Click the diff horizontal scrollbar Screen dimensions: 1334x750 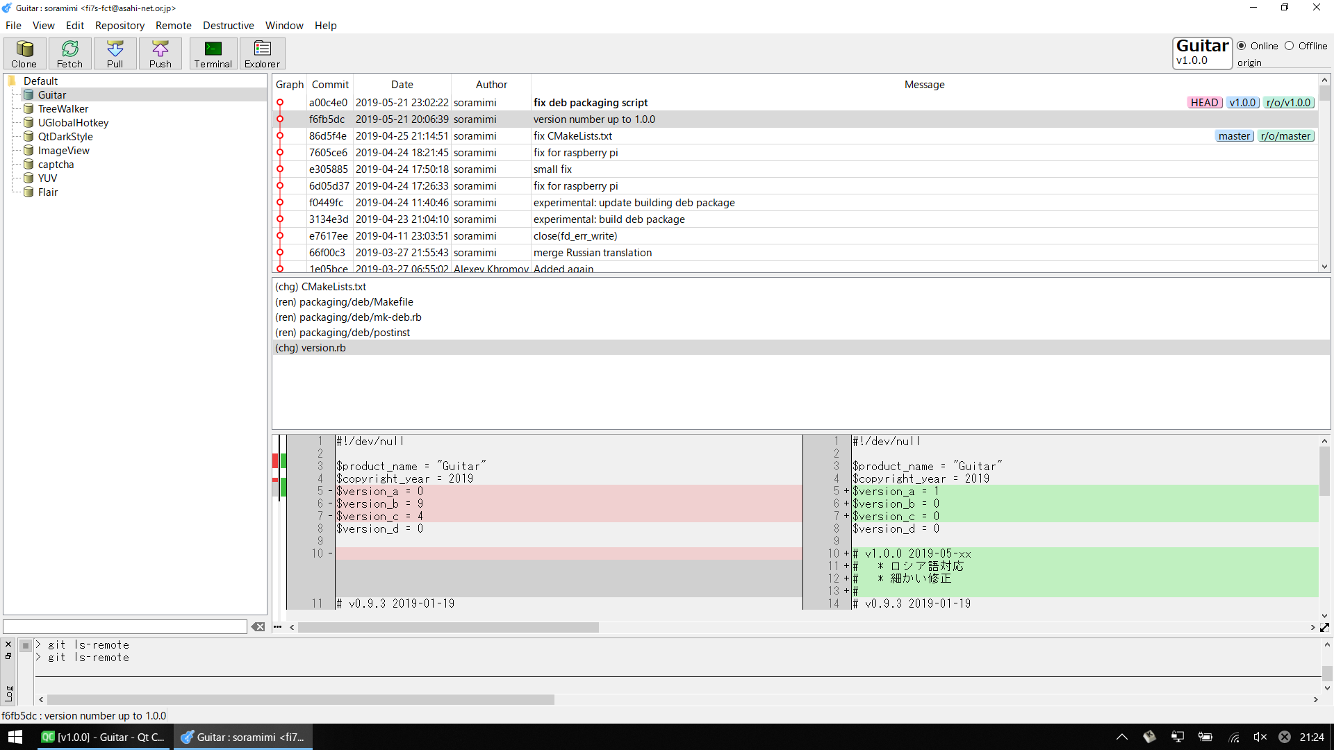coord(448,627)
